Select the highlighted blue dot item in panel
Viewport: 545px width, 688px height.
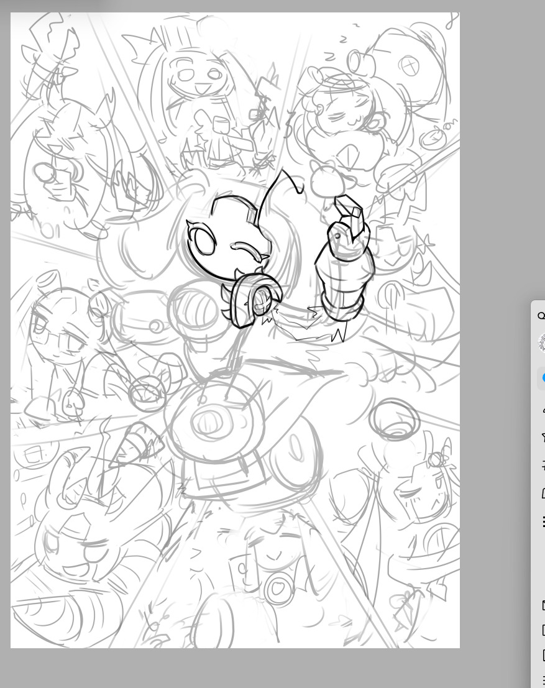point(543,377)
